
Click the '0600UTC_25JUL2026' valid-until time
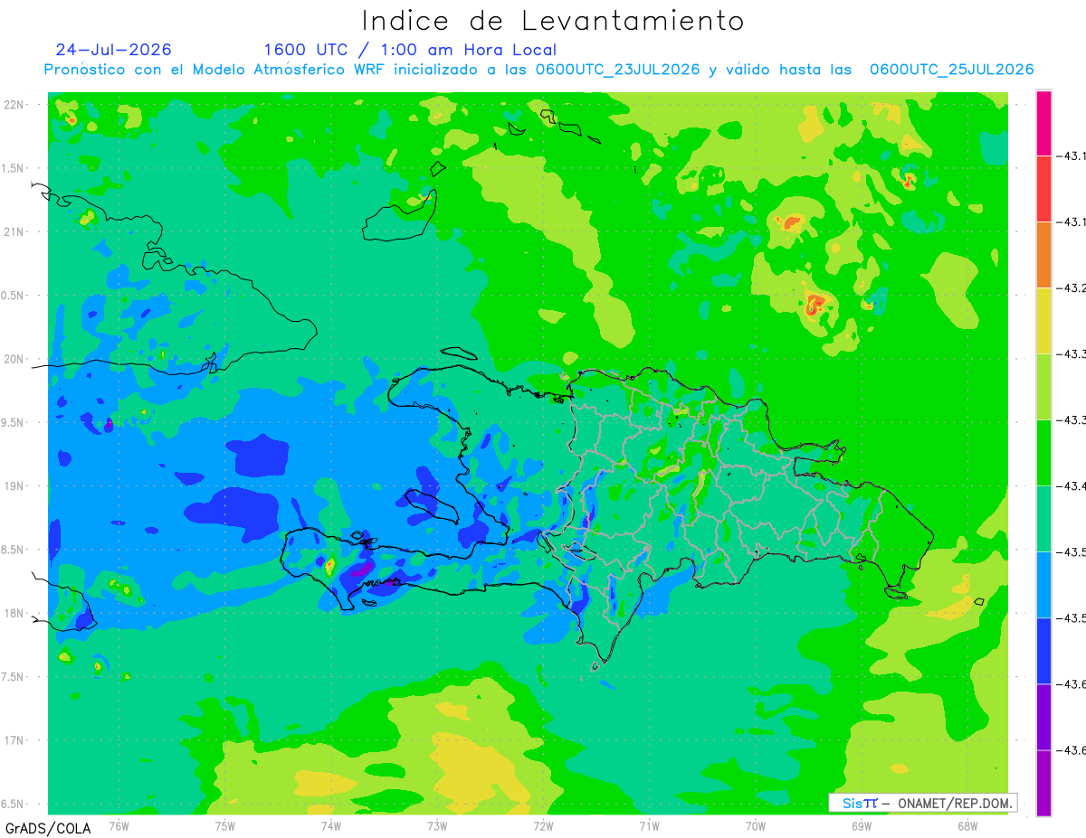(x=951, y=70)
